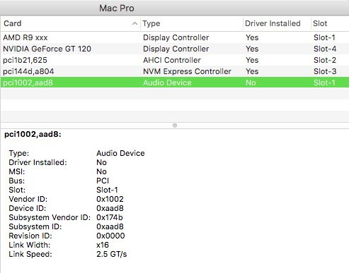Click the Vendor ID value 0x1002
349x273 pixels.
point(110,199)
